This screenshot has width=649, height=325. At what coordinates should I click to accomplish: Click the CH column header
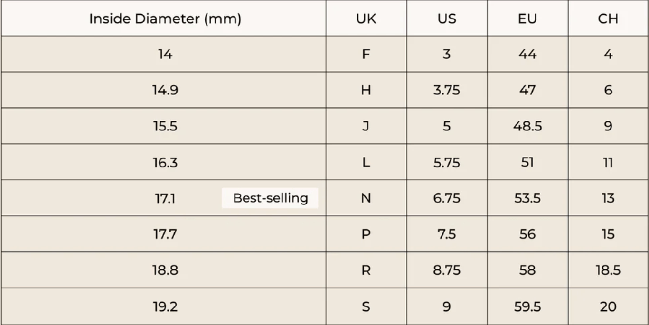point(608,19)
